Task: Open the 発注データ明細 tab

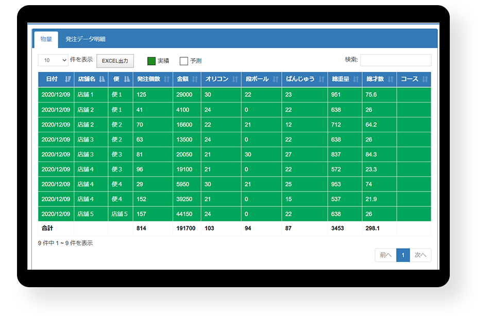Action: [85, 39]
